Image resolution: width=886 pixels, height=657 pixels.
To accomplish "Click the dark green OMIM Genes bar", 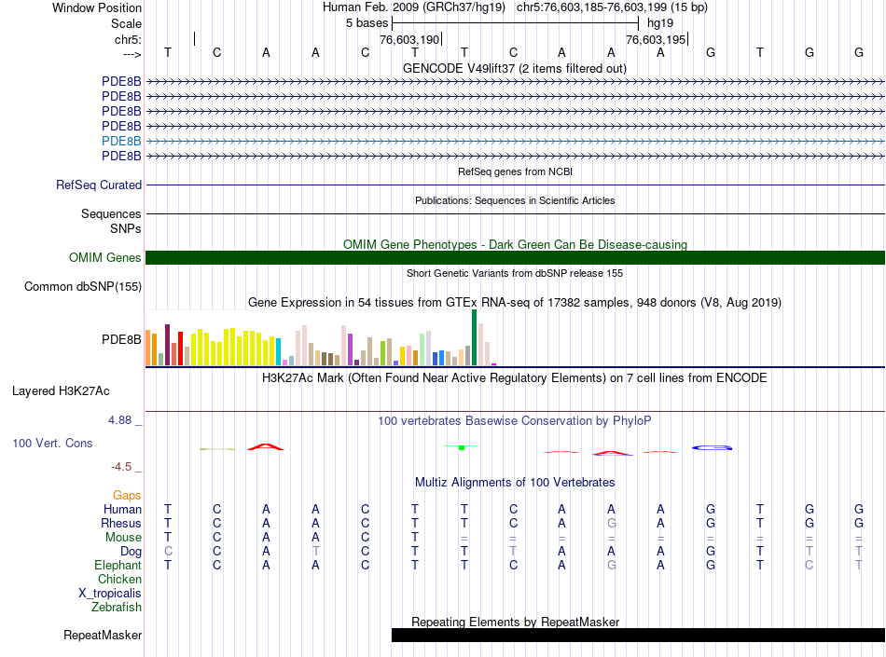I will (515, 258).
